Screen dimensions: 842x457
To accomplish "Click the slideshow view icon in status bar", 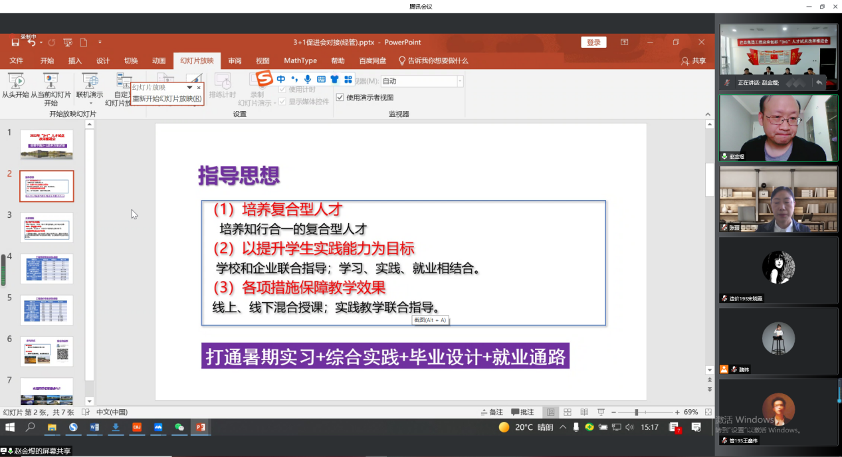I will (601, 412).
